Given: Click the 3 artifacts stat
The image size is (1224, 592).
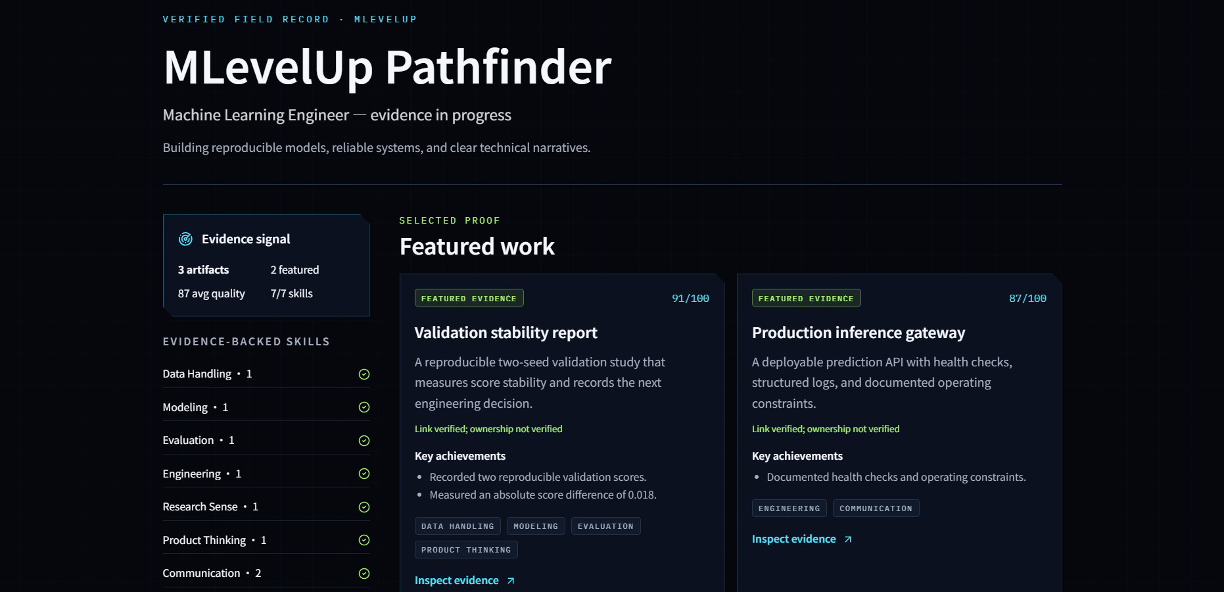Looking at the screenshot, I should [x=204, y=270].
